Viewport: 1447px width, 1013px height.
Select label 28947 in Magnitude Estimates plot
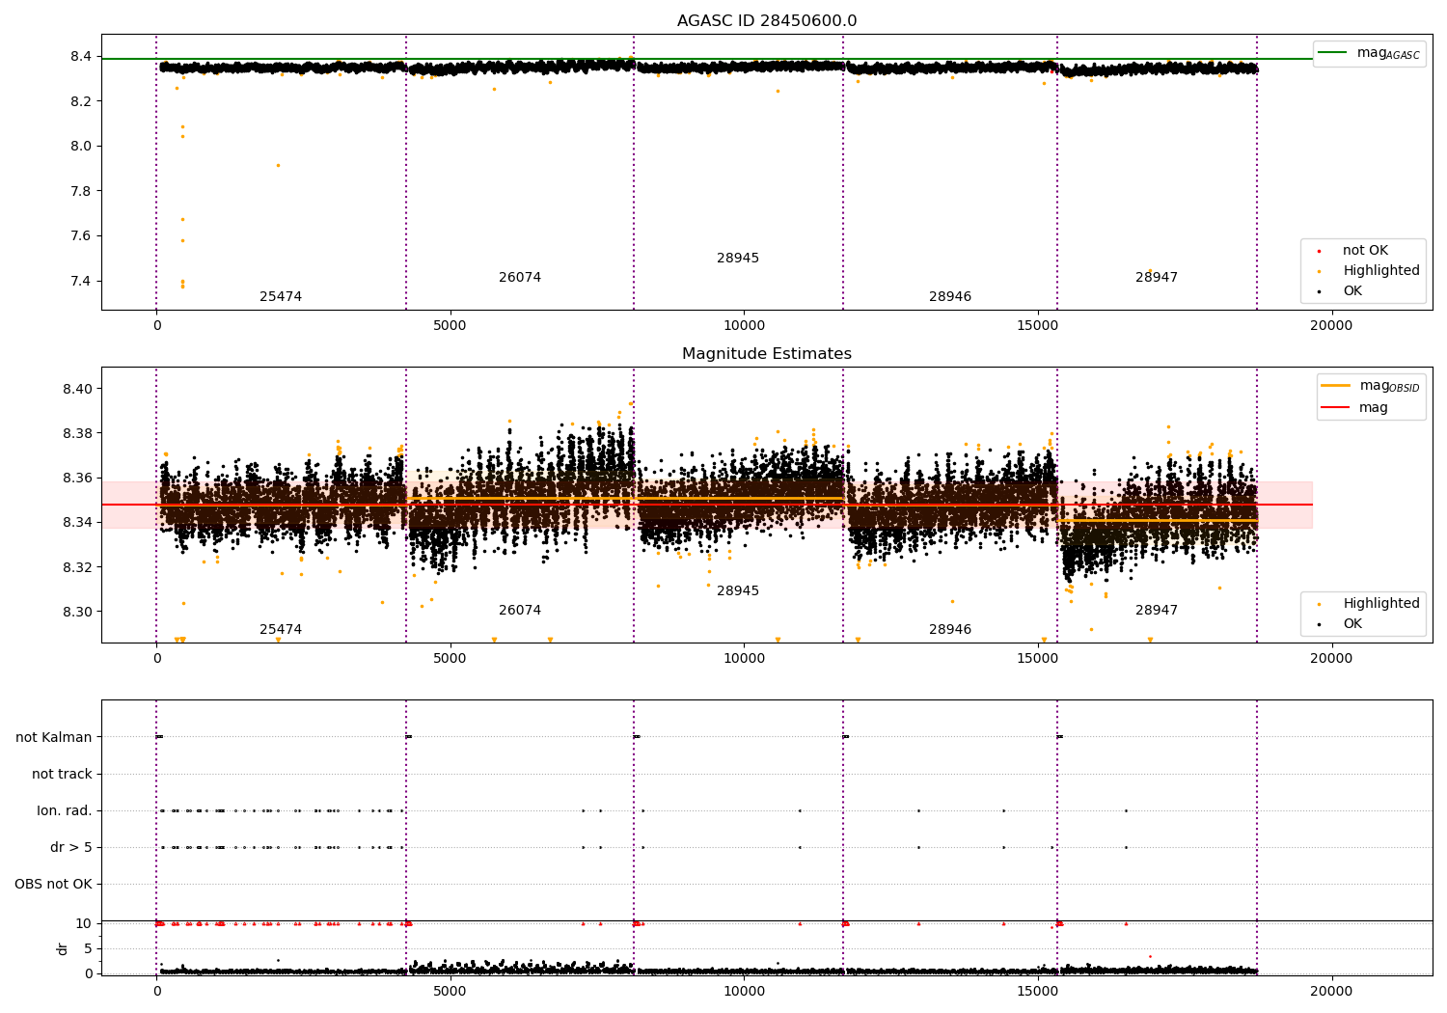point(1157,611)
